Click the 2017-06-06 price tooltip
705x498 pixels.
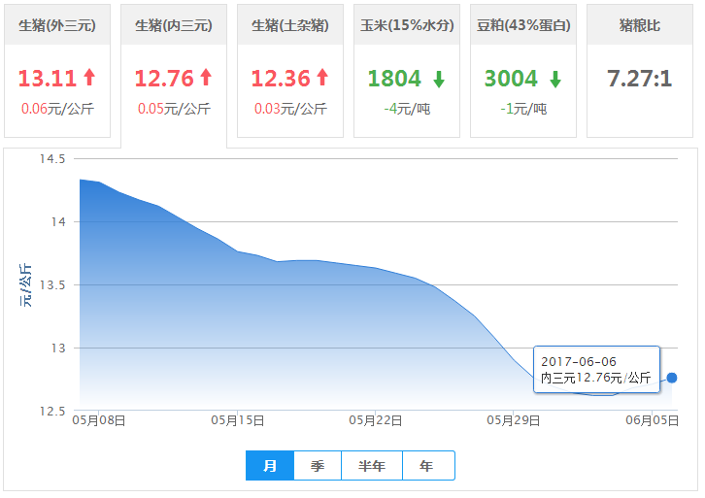tap(596, 370)
